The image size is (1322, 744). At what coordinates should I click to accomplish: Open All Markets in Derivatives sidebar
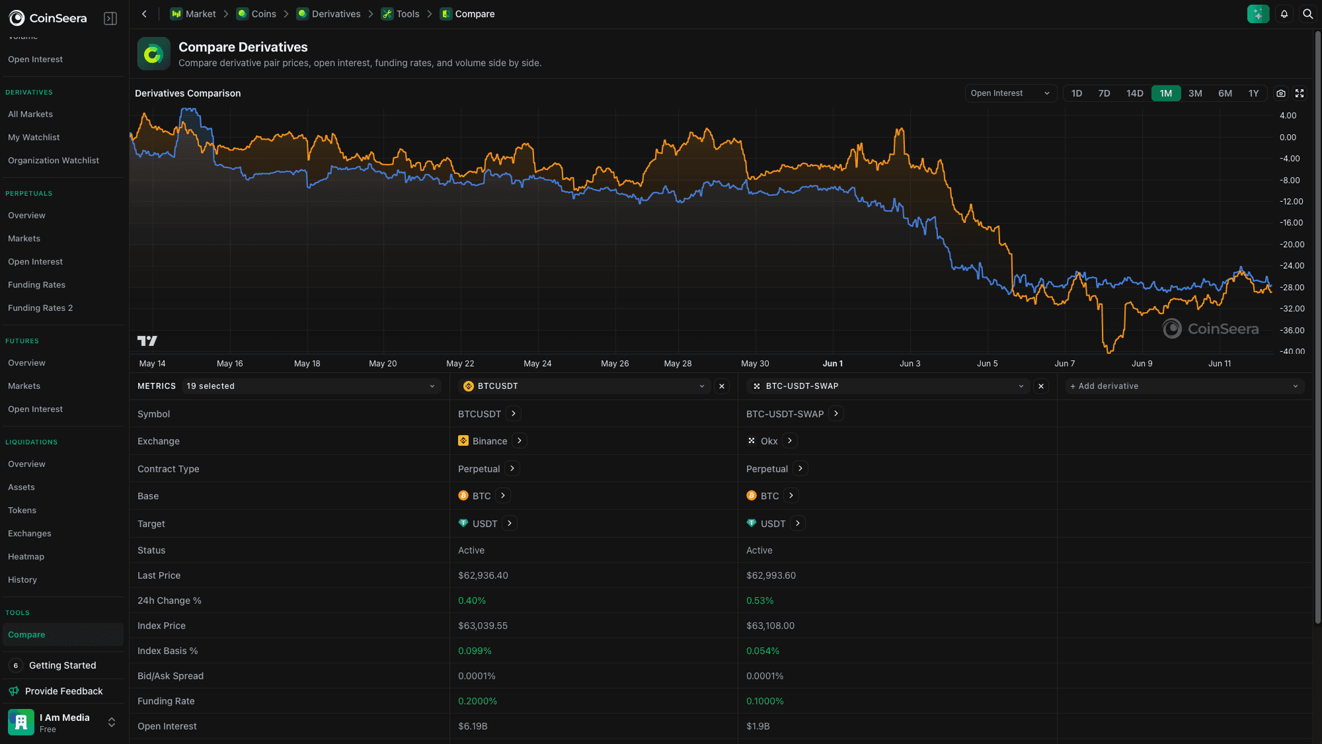click(63, 114)
